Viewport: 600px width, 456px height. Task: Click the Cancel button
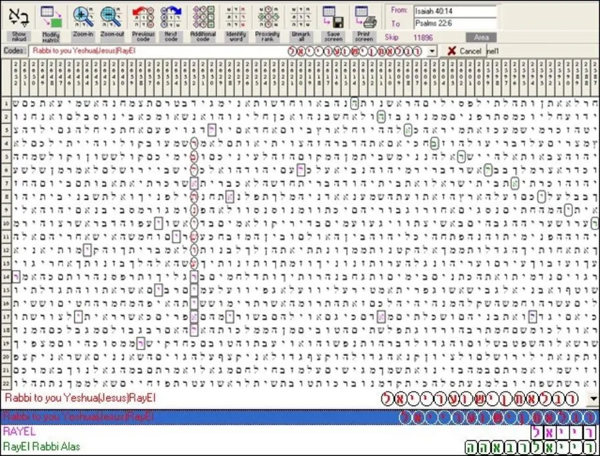pyautogui.click(x=464, y=51)
